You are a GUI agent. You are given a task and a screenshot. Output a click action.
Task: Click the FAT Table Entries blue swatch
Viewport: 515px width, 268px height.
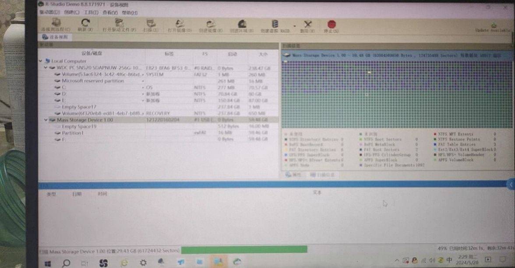pos(435,144)
